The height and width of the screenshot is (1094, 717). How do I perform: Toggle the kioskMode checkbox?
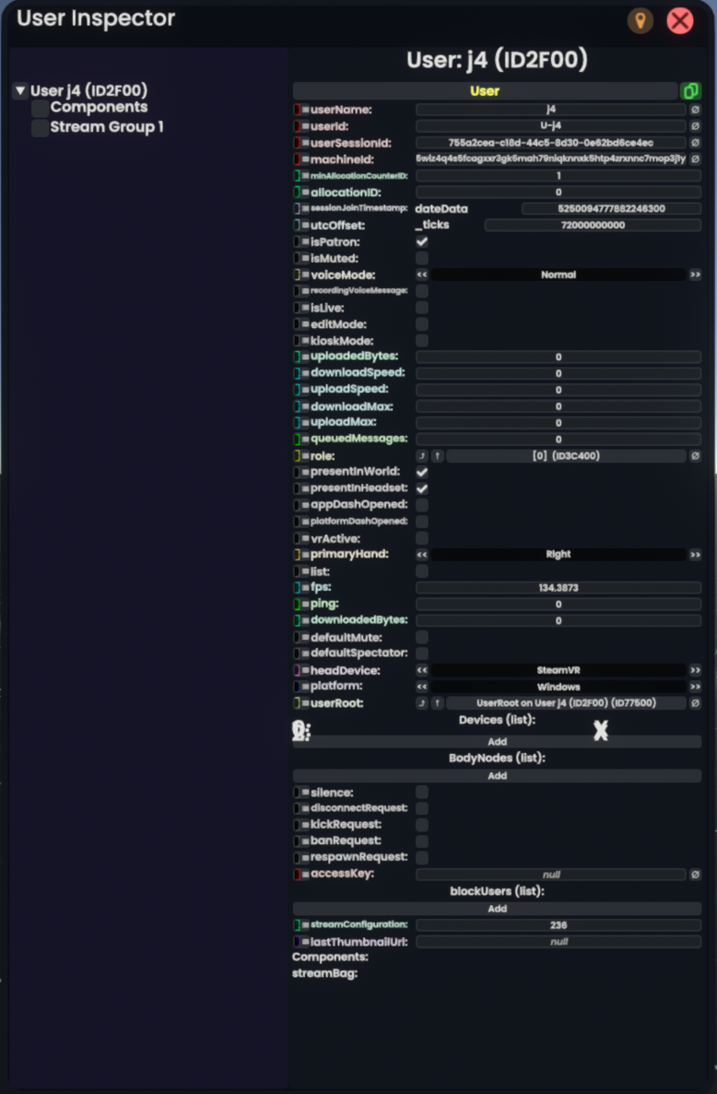click(x=422, y=340)
